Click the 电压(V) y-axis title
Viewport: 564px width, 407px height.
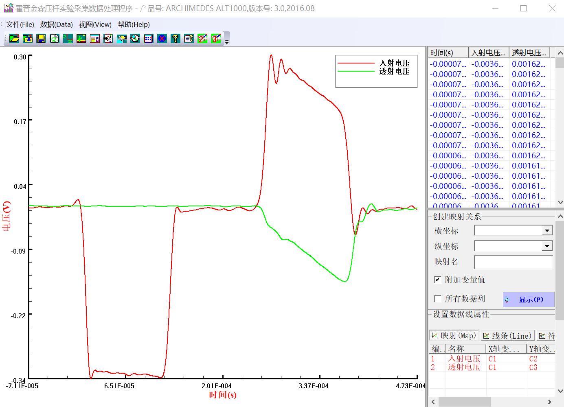pyautogui.click(x=7, y=216)
